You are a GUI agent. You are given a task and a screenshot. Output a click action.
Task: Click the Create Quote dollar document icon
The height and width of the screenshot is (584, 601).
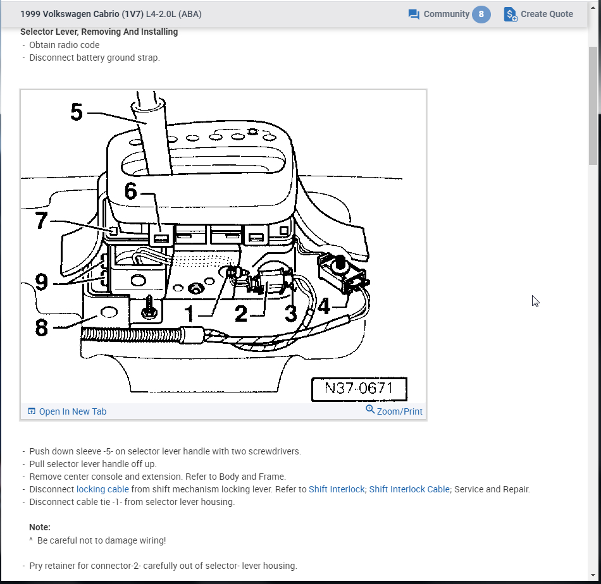[x=510, y=15]
